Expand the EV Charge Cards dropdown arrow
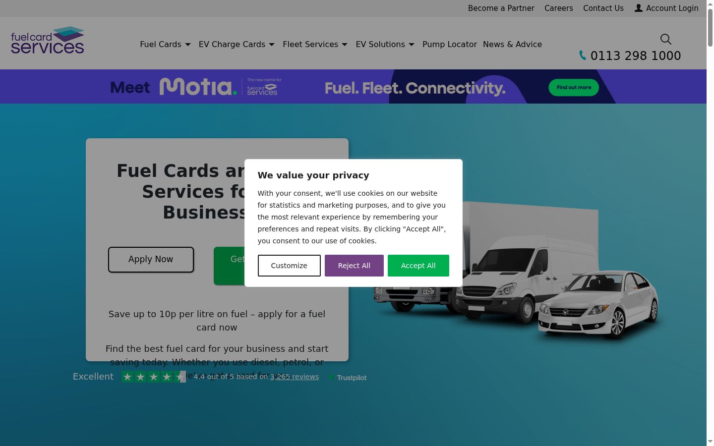Screen dimensions: 714x446 pos(272,45)
